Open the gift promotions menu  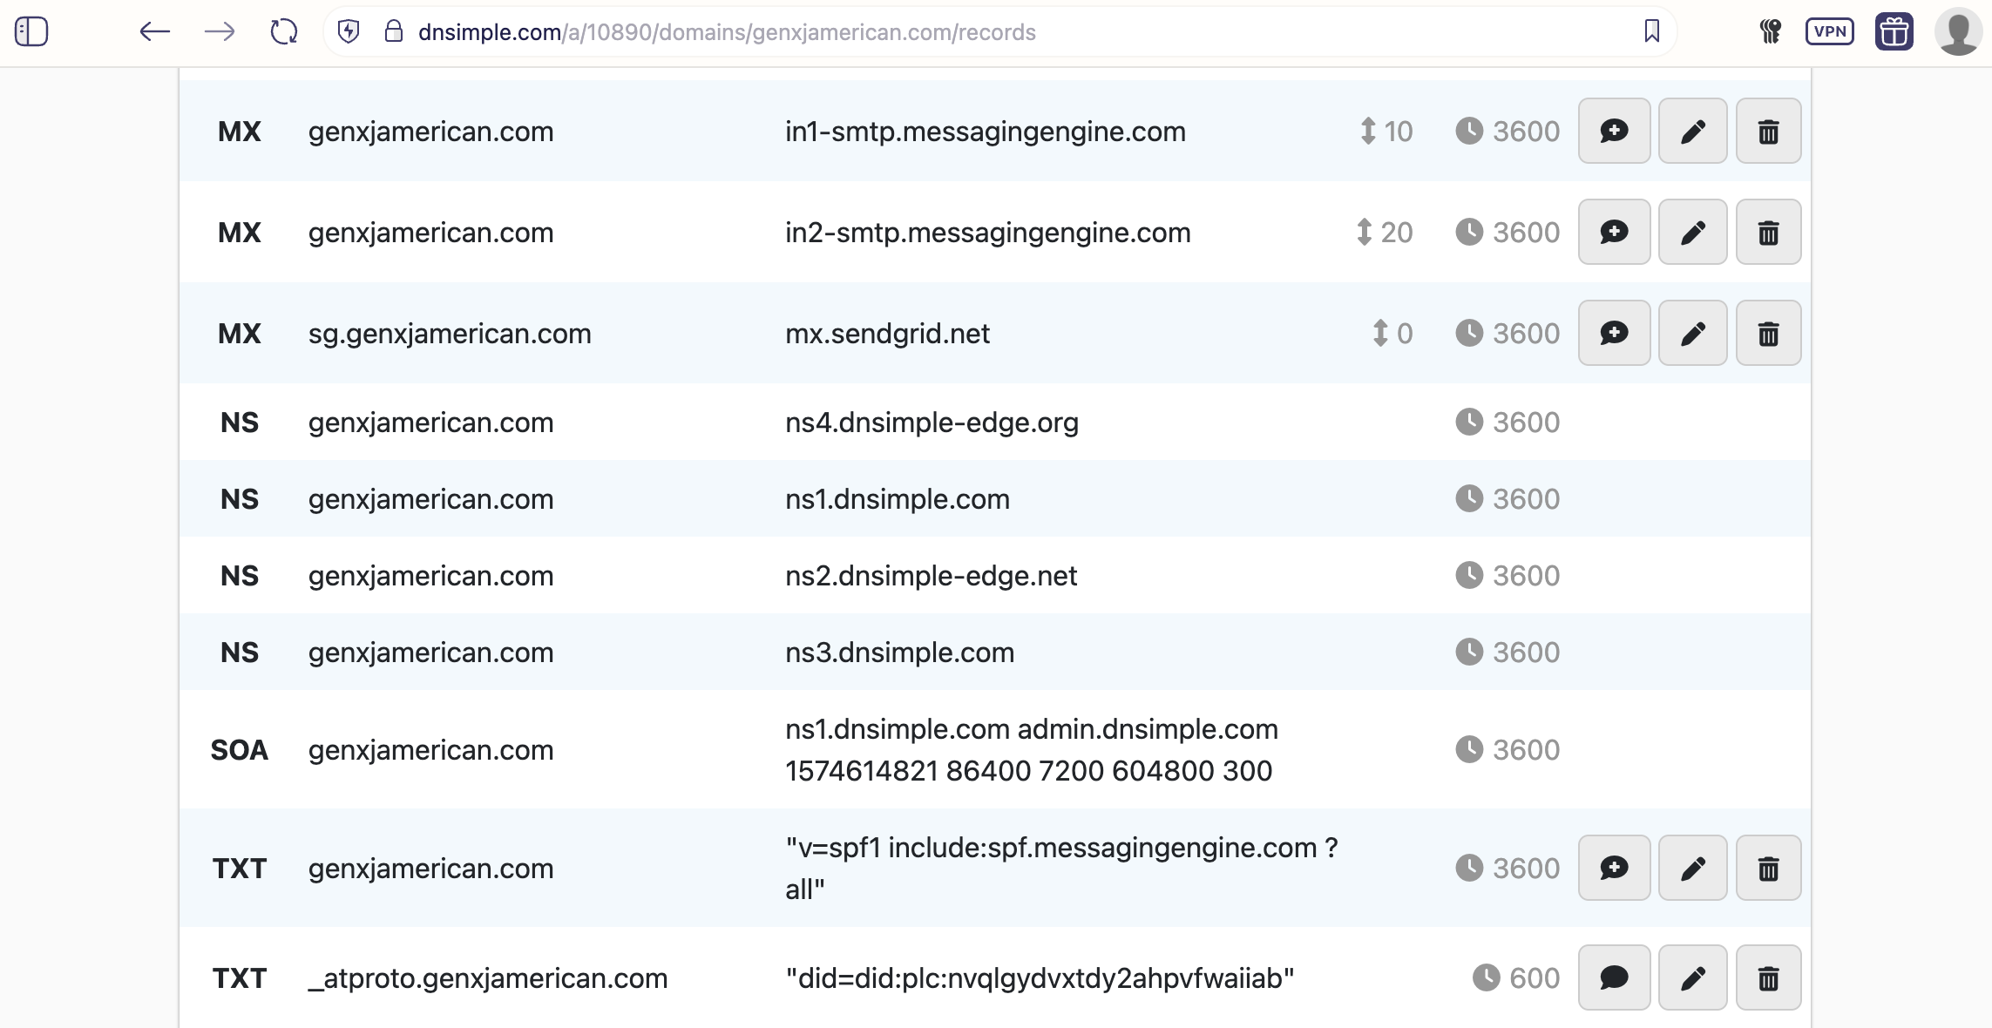pos(1893,31)
